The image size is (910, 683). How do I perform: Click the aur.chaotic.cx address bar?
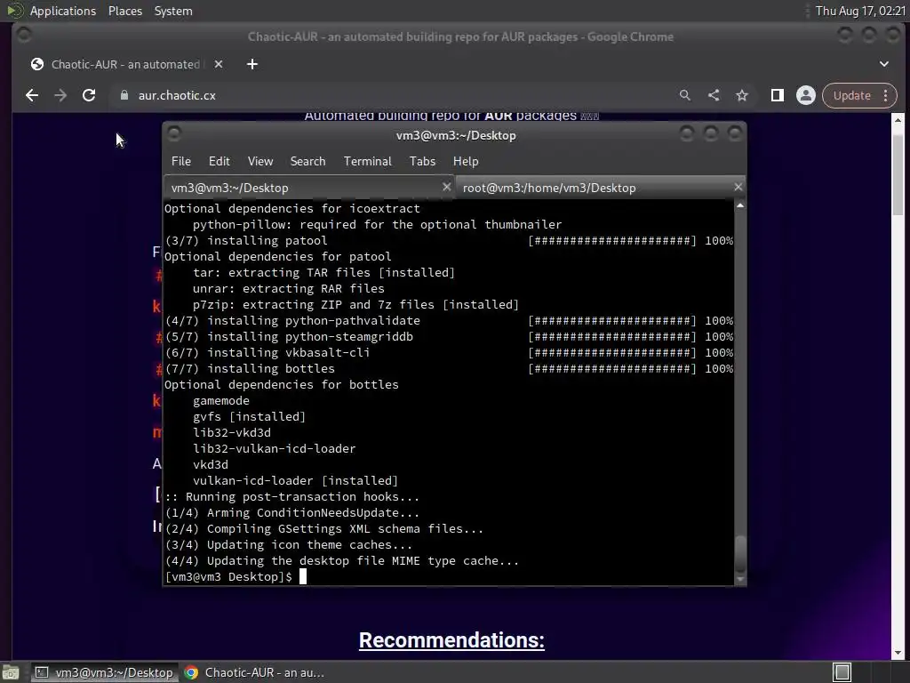click(395, 95)
